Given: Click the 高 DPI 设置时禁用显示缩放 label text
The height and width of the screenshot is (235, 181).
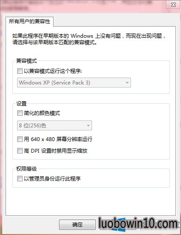Looking at the screenshot, I should coord(56,151).
